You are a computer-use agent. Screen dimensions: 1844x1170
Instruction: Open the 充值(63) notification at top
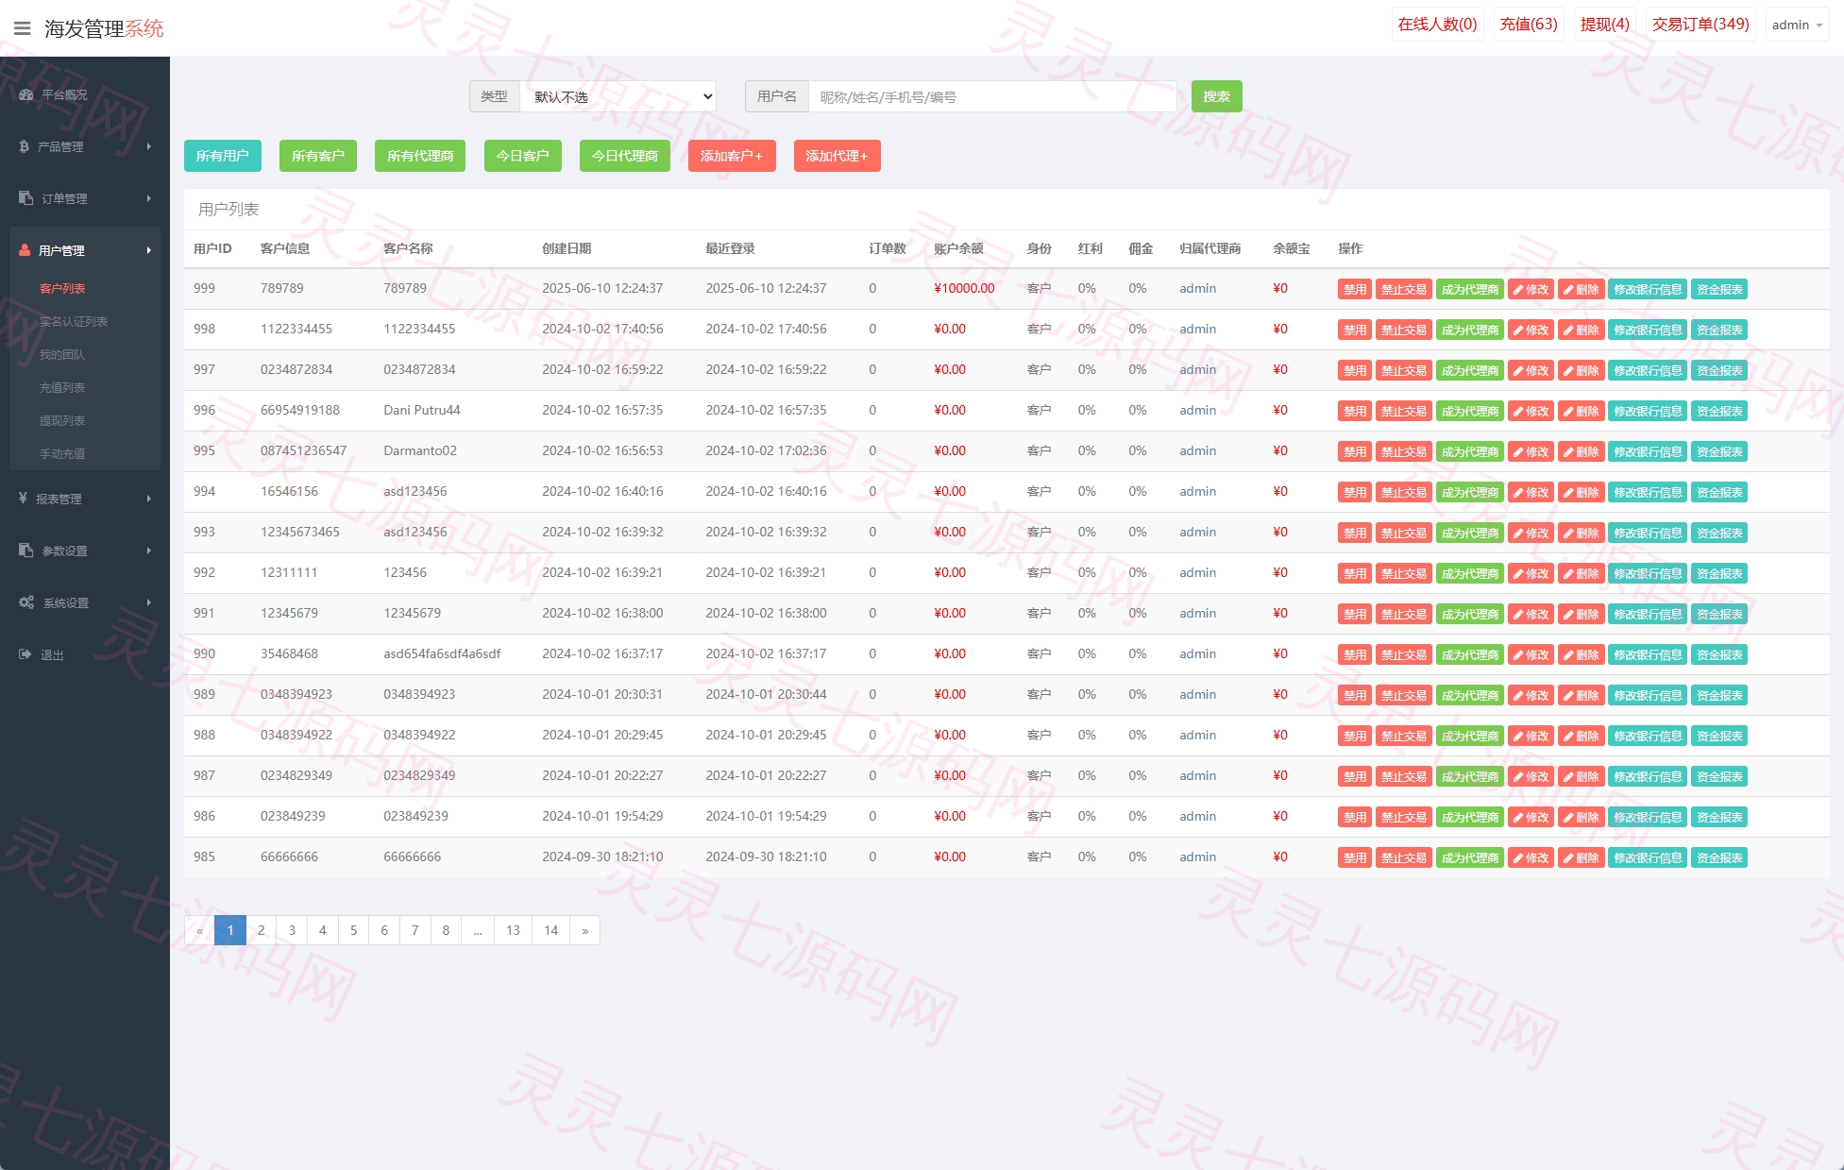(1529, 25)
